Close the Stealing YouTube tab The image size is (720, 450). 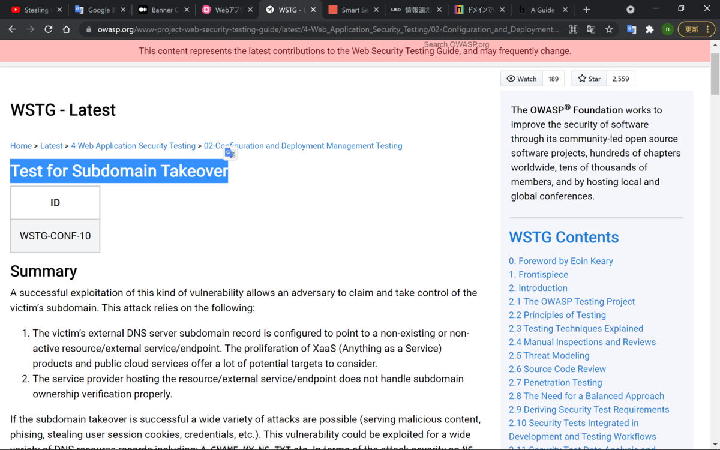pyautogui.click(x=59, y=10)
